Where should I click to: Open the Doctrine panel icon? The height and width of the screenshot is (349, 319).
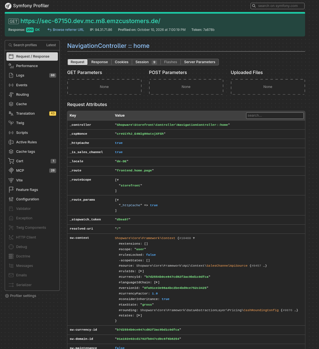point(11,256)
